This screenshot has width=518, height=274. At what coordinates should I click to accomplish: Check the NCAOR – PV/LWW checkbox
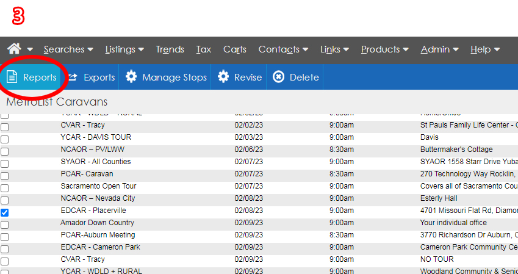pos(4,152)
